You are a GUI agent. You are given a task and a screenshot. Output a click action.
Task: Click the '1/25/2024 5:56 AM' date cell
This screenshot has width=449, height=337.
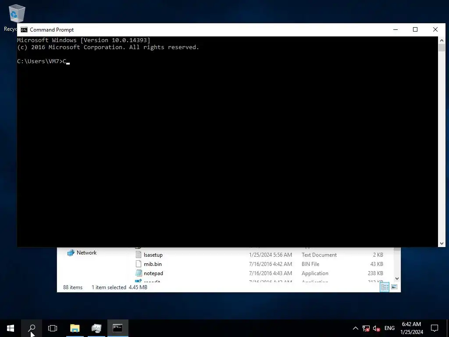coord(270,255)
